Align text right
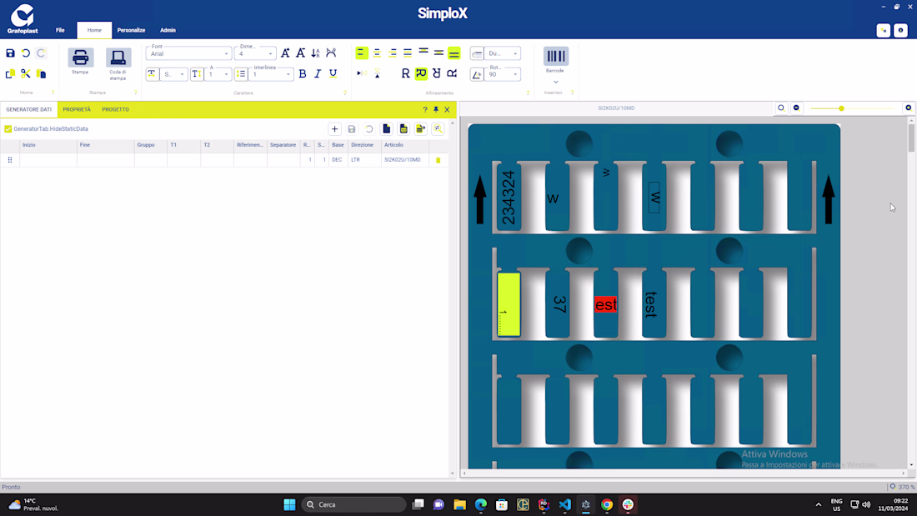 [393, 53]
